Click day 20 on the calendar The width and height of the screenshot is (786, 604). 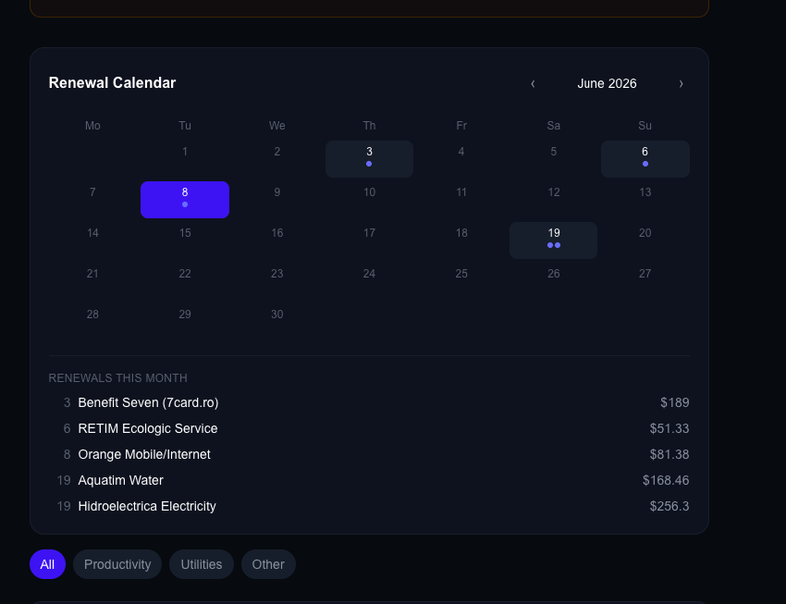645,240
